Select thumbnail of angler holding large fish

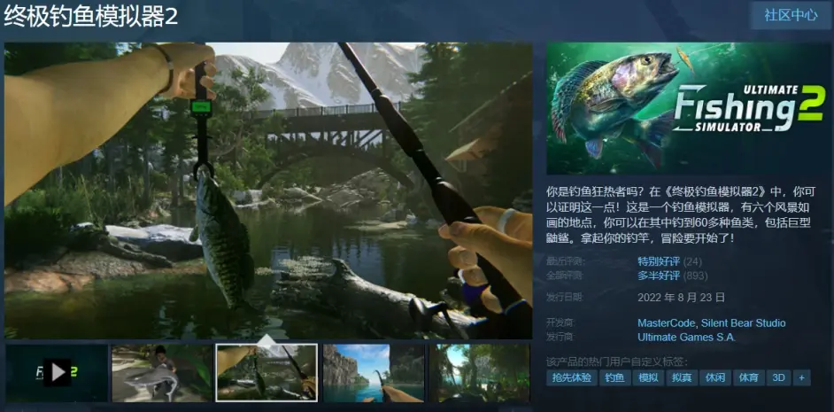(x=162, y=372)
